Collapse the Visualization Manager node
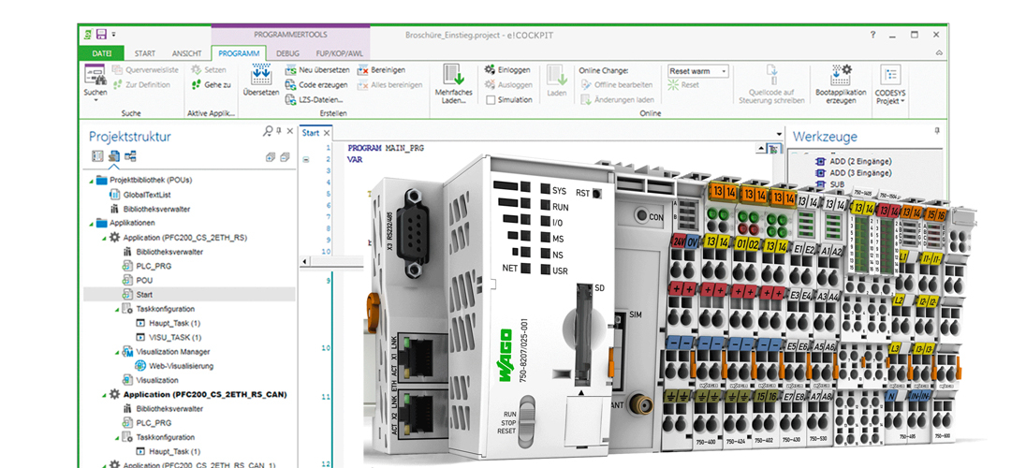Screen dimensions: 1026x468 point(115,352)
